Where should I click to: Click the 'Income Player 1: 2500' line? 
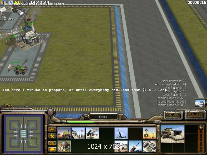point(171,98)
